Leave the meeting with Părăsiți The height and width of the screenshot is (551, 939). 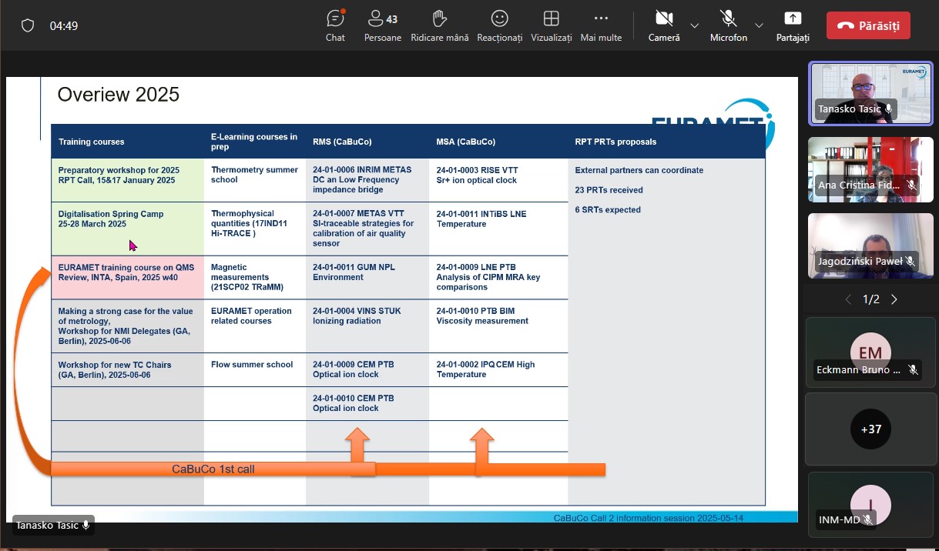868,25
